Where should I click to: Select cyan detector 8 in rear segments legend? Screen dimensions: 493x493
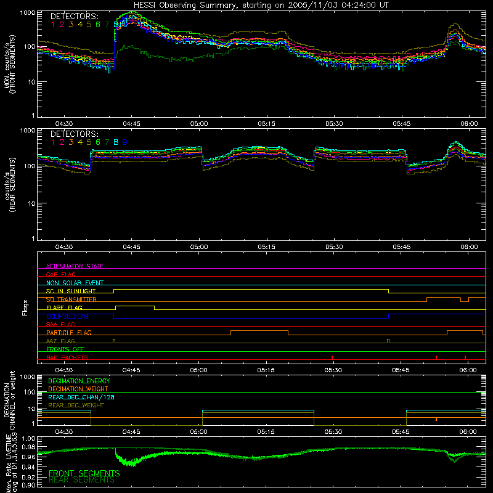[x=116, y=142]
